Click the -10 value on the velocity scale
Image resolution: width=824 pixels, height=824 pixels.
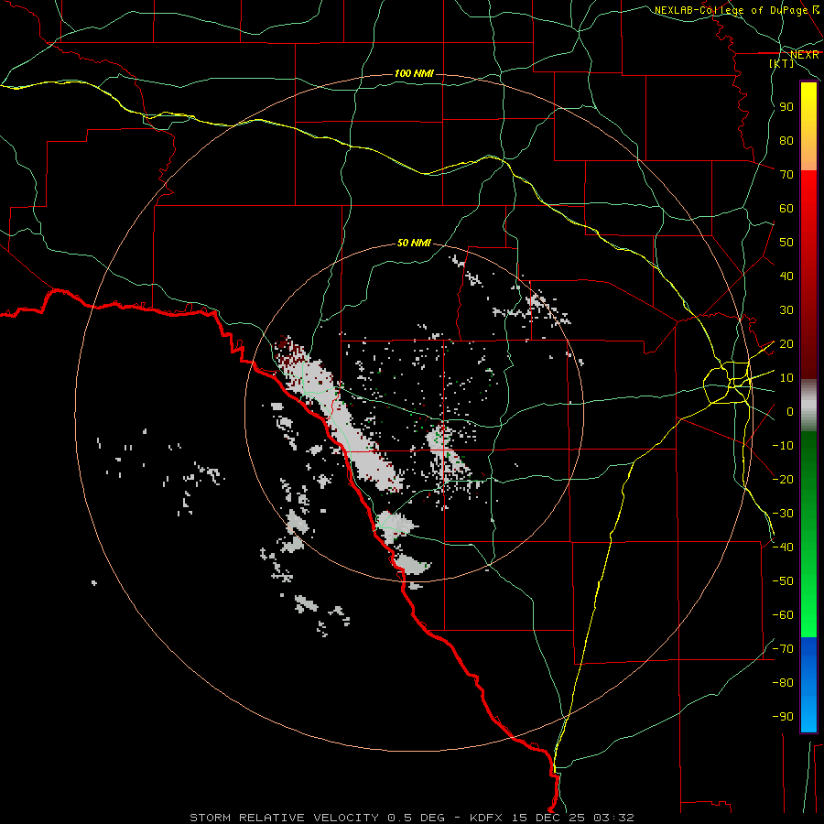click(783, 446)
